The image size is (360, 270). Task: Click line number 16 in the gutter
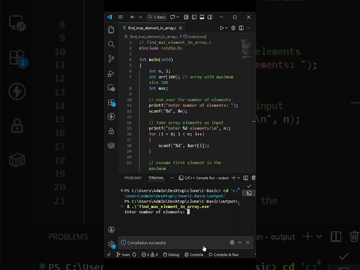click(x=129, y=134)
